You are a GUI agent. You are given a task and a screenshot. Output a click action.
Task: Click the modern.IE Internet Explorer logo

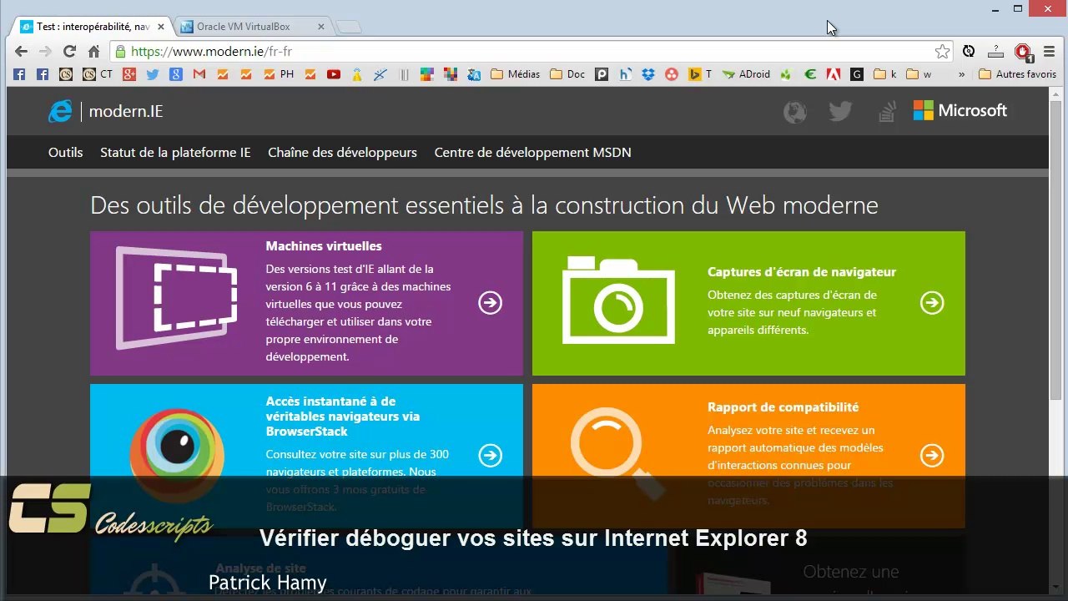coord(60,111)
